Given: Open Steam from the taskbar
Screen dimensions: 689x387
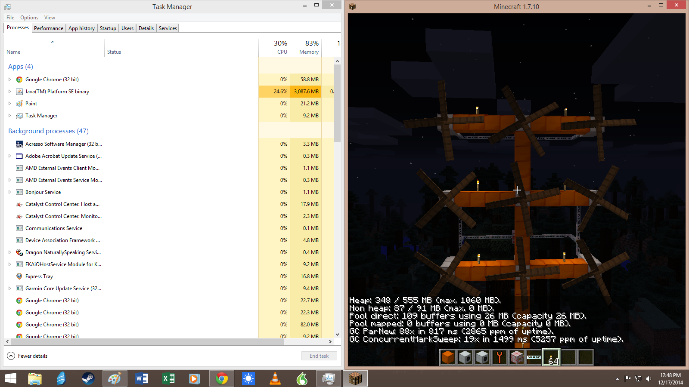Looking at the screenshot, I should click(88, 378).
